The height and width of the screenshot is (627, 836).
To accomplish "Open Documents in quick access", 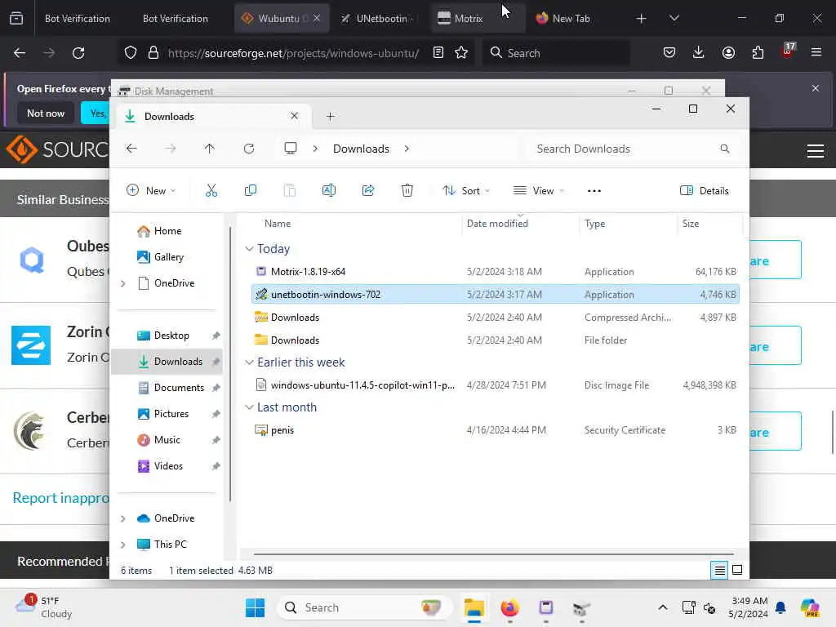I will click(x=170, y=388).
